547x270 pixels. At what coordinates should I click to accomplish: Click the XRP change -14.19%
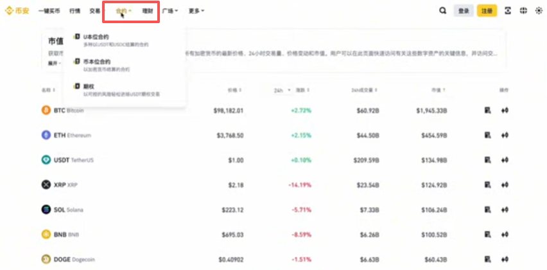coord(300,184)
